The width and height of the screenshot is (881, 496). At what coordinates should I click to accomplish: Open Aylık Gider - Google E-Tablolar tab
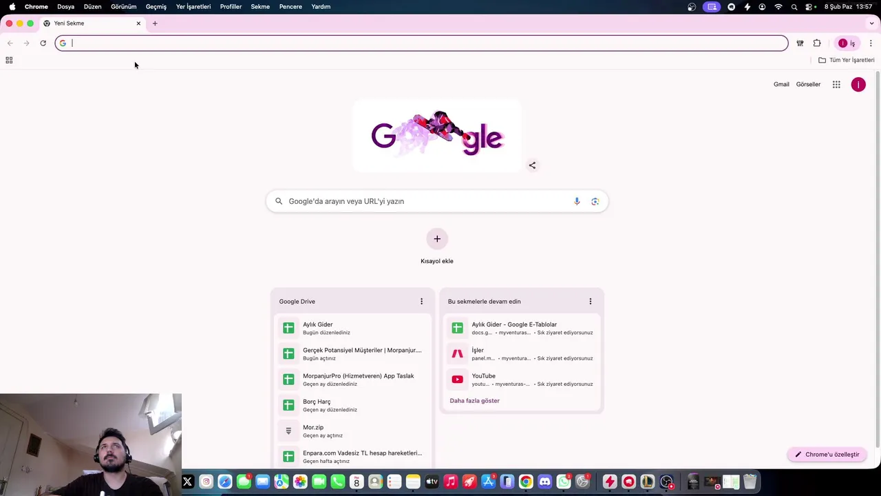(x=522, y=328)
